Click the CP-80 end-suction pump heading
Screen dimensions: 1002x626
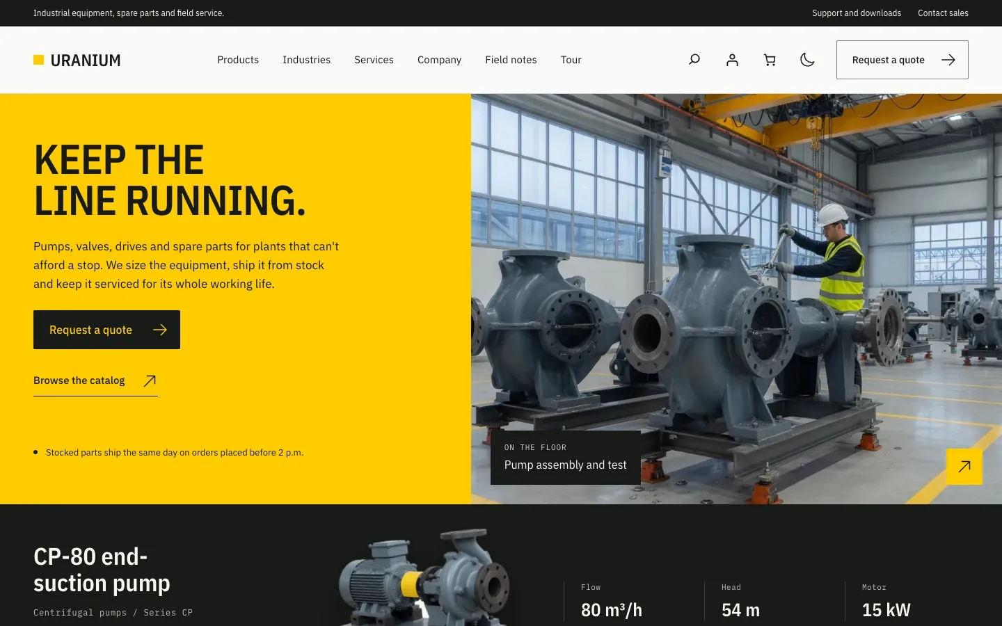(x=102, y=570)
